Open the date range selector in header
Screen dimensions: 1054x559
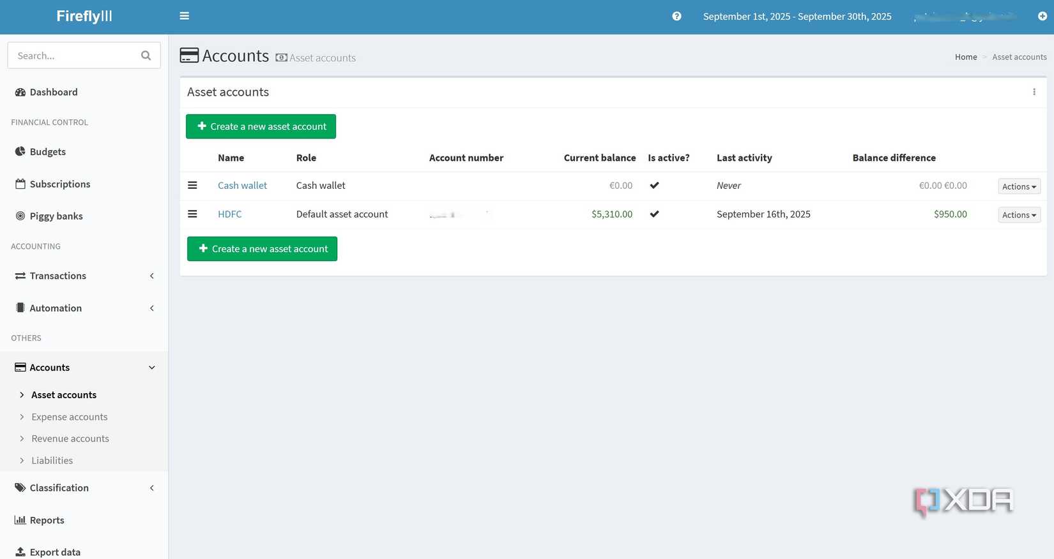tap(797, 17)
